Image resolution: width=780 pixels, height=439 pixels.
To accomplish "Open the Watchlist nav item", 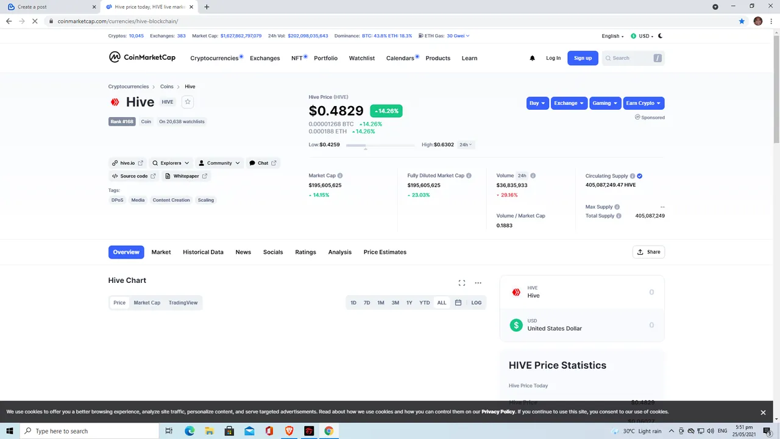I will point(362,58).
